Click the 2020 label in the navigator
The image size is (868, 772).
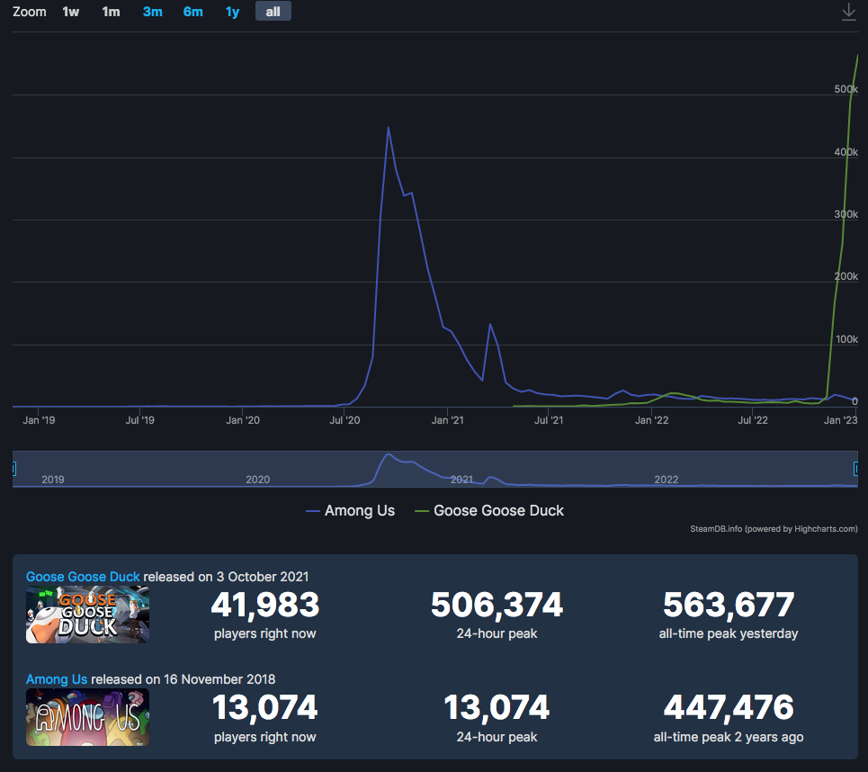click(258, 480)
